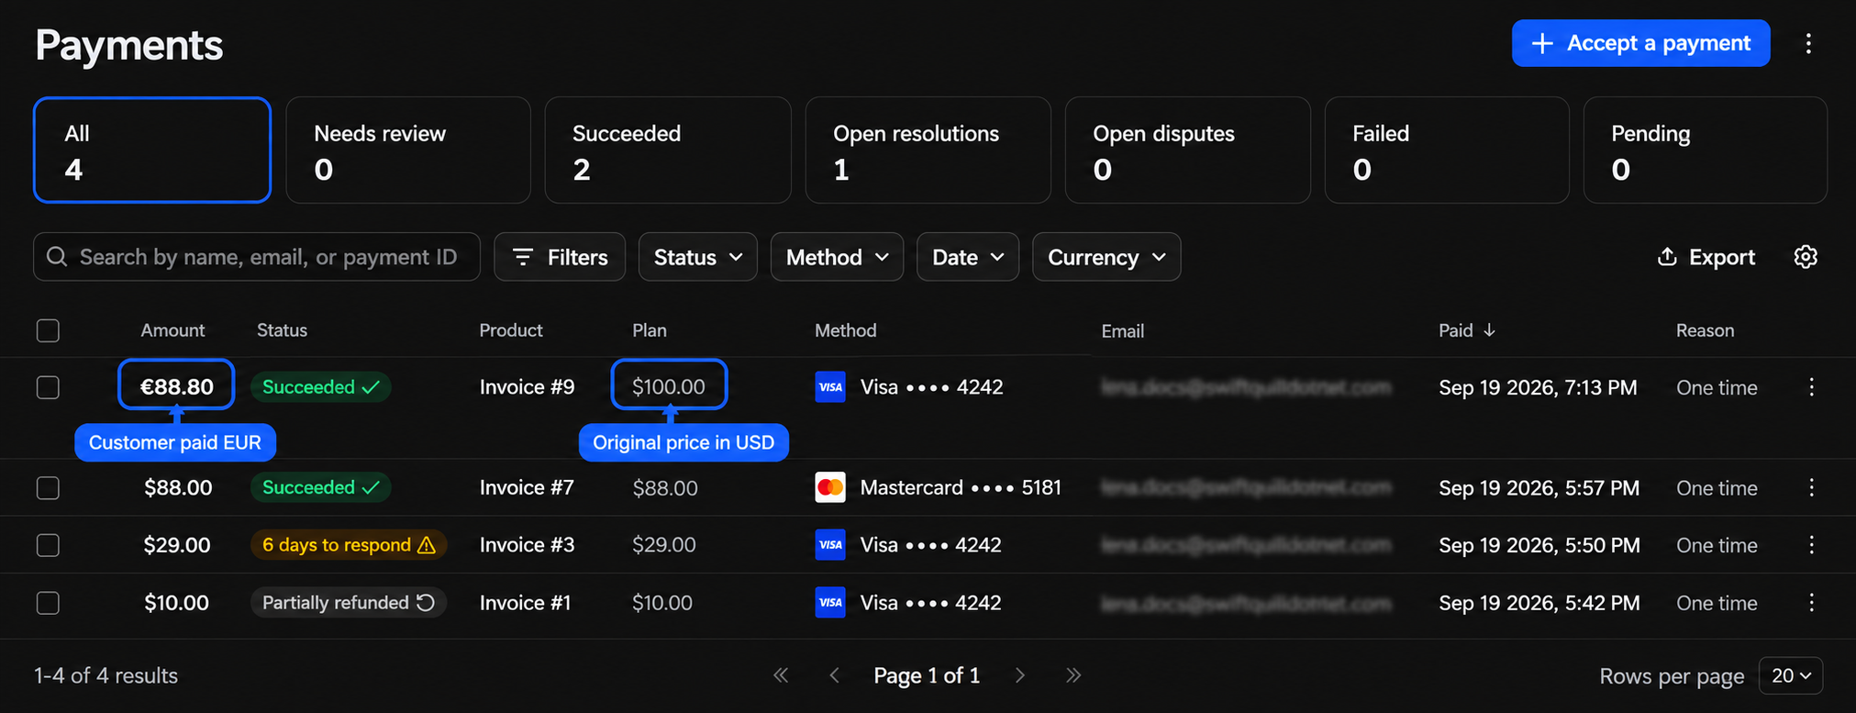Open row actions menu for Invoice #7

[1811, 487]
